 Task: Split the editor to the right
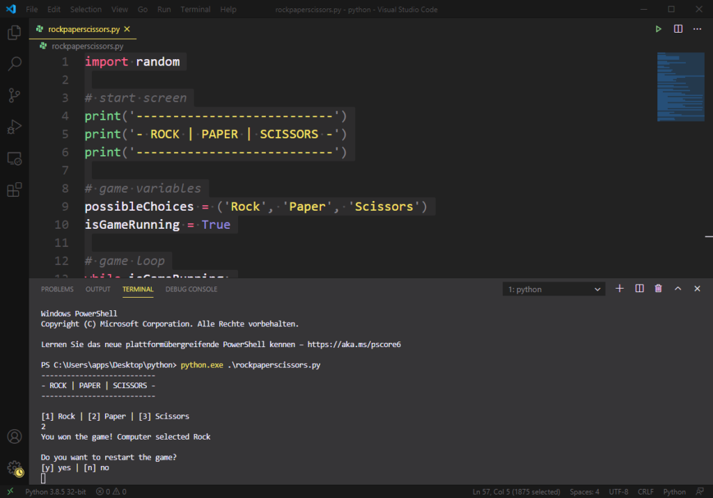point(678,29)
